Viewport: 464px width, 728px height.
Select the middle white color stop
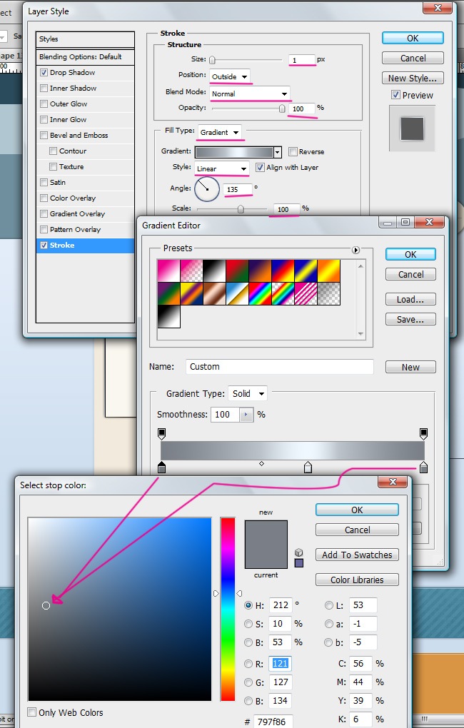pyautogui.click(x=308, y=467)
